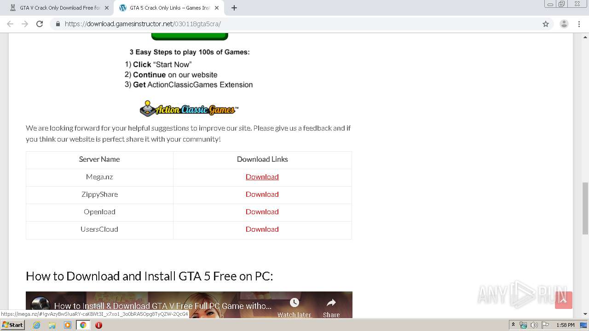Click the YouTube video title link

163,306
